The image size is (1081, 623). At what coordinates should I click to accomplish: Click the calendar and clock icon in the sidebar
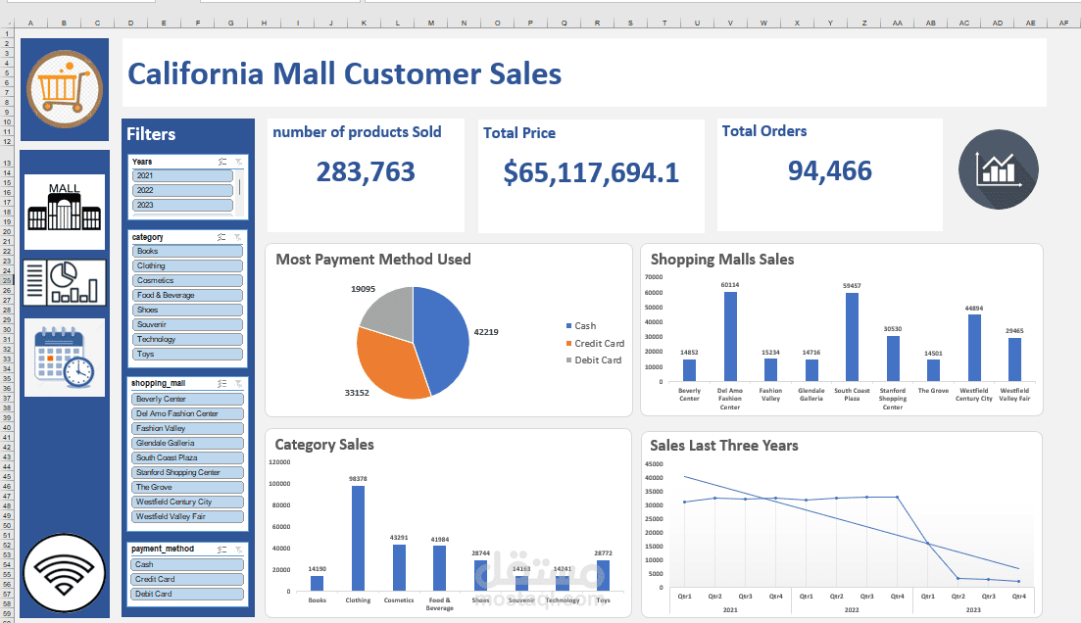click(64, 358)
